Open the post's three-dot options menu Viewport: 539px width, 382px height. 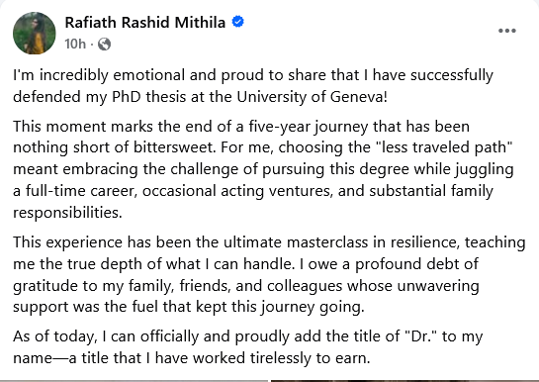[507, 31]
